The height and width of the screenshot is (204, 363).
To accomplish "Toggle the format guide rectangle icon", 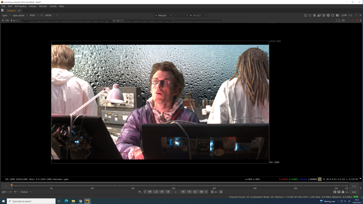I will coord(310,15).
